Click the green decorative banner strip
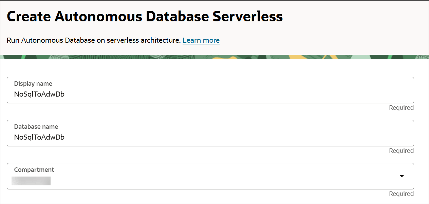Image resolution: width=429 pixels, height=204 pixels. (x=136, y=57)
